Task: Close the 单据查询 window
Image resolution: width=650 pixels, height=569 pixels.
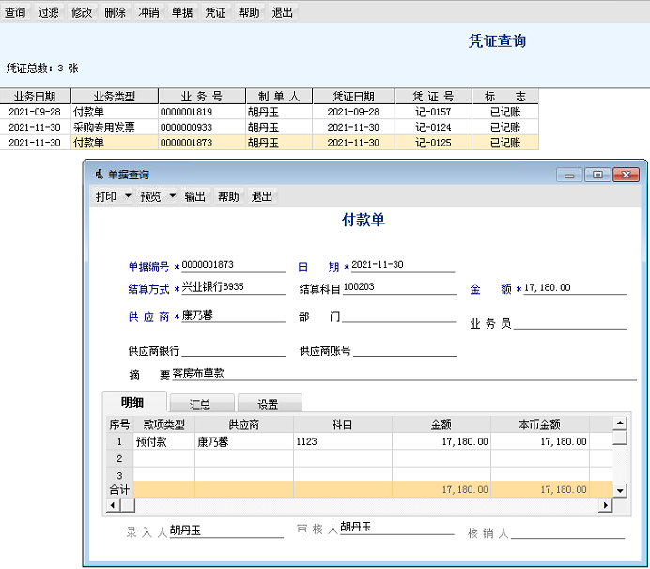Action: pyautogui.click(x=626, y=175)
